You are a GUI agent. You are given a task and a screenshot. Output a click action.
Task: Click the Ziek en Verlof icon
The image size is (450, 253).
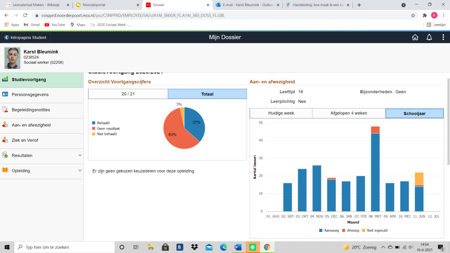5,140
